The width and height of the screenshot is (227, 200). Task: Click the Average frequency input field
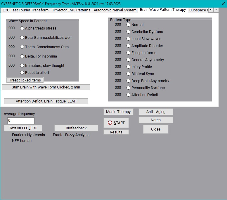(x=21, y=121)
